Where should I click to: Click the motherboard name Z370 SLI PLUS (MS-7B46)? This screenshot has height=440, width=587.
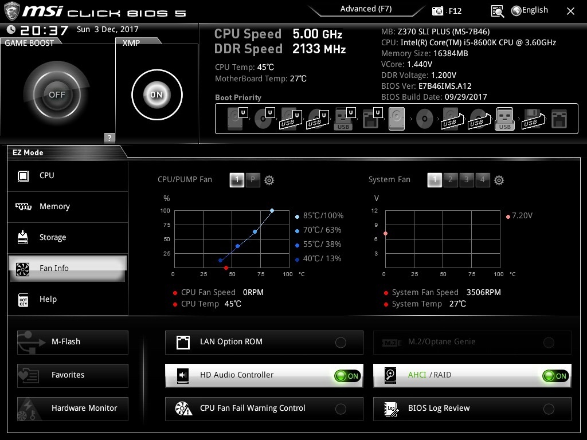(444, 32)
